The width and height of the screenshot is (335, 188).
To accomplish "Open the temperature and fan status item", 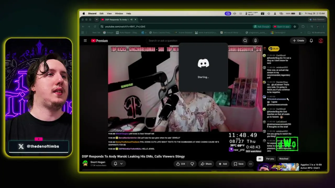I will 251,14.
